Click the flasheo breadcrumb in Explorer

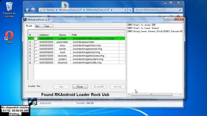[50, 10]
